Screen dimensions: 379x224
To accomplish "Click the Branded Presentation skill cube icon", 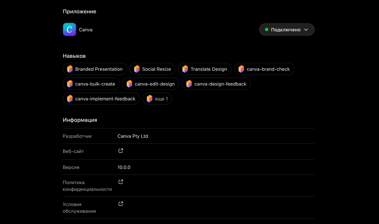I will 70,69.
